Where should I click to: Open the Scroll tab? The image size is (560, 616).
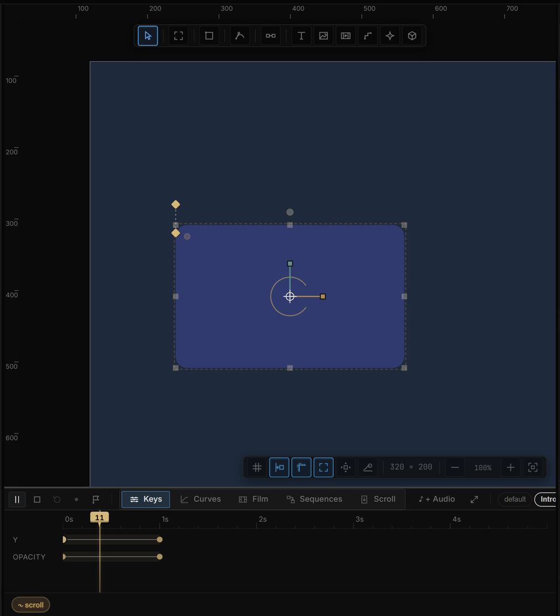coord(378,499)
